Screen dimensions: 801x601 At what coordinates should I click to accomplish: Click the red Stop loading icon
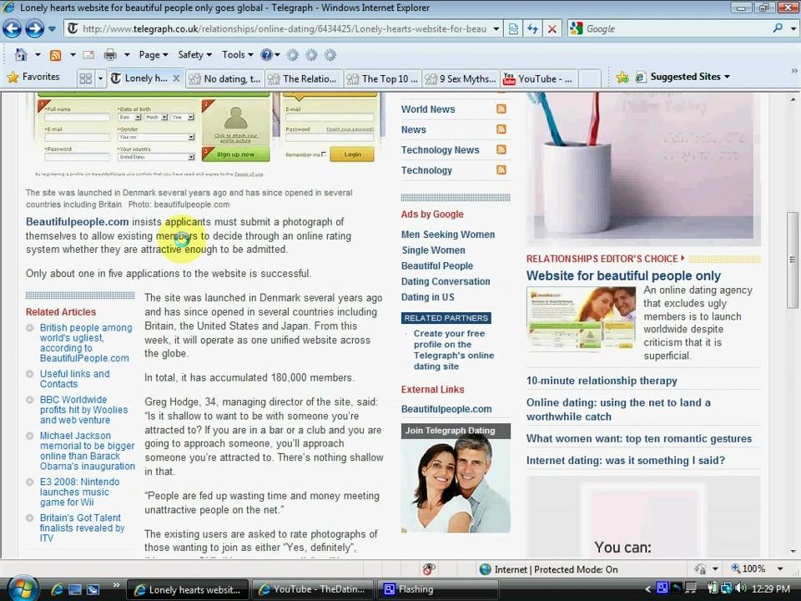552,28
